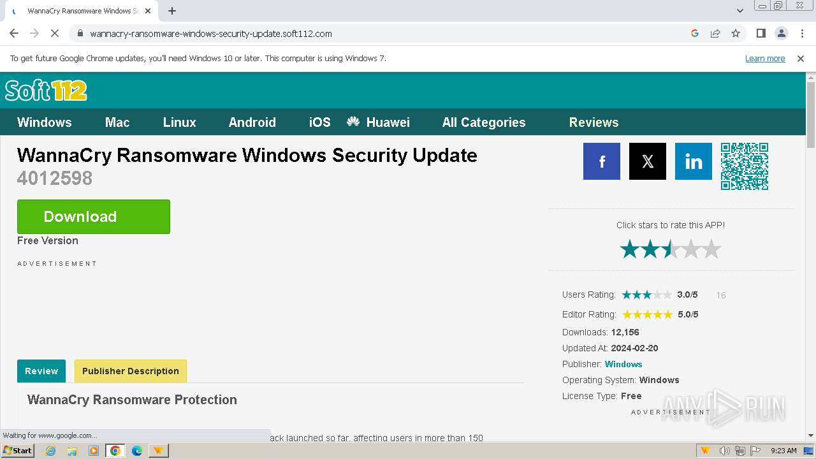Click the address bar URL
Viewport: 816px width, 459px height.
coord(211,34)
